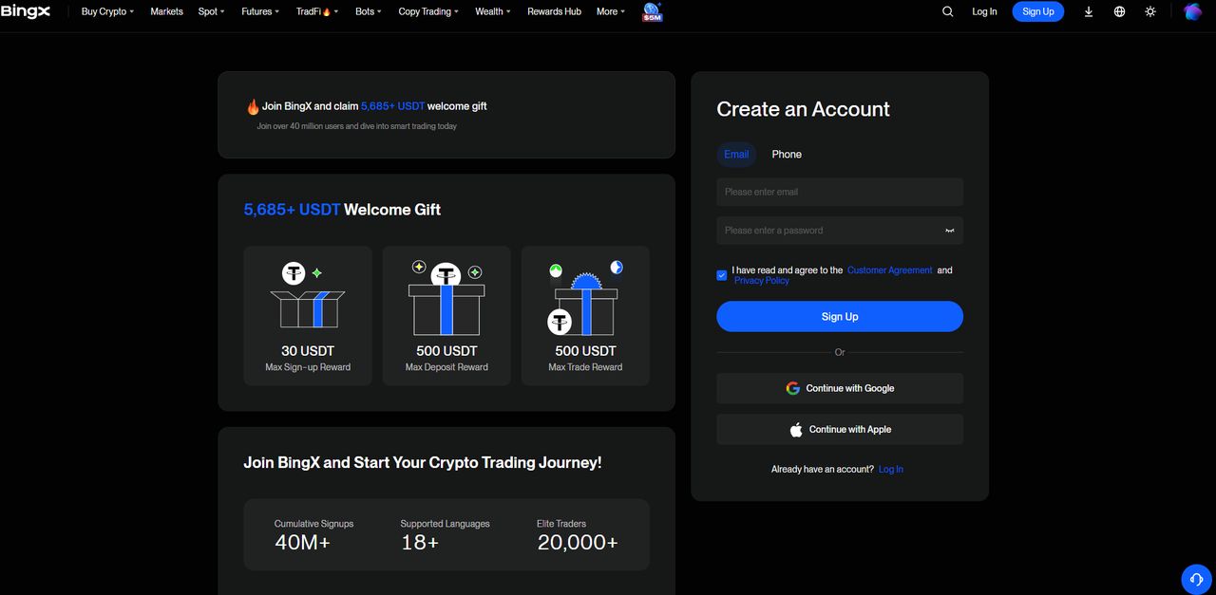Expand the More menu dropdown

(x=611, y=11)
